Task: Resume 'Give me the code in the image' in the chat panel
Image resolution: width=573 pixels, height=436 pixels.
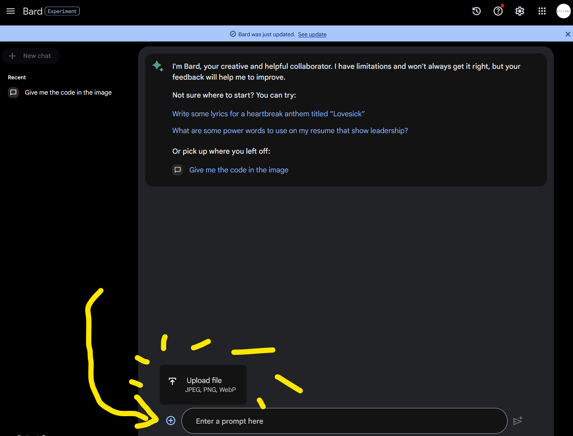Action: 239,170
